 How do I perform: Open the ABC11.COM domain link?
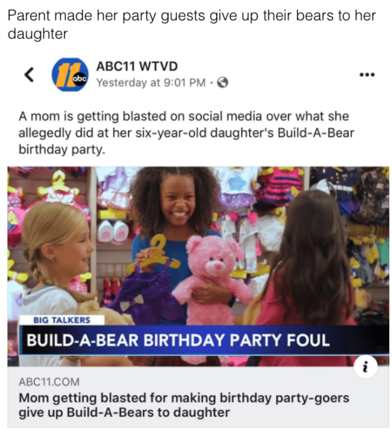(49, 382)
